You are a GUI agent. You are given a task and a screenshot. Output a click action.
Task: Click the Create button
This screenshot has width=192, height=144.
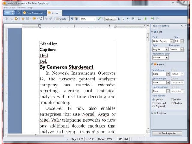click(x=62, y=19)
